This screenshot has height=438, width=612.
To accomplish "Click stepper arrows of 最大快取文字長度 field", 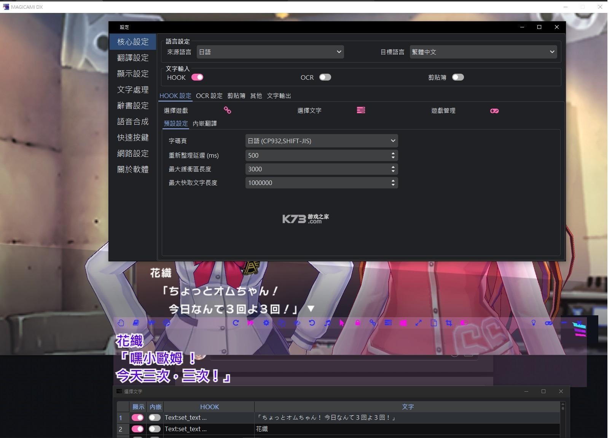I will [393, 183].
